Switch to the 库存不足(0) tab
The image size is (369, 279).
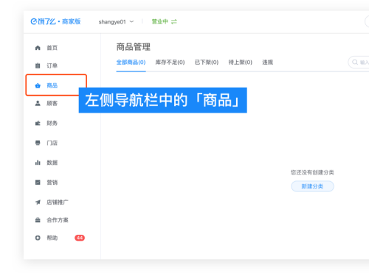pos(170,63)
